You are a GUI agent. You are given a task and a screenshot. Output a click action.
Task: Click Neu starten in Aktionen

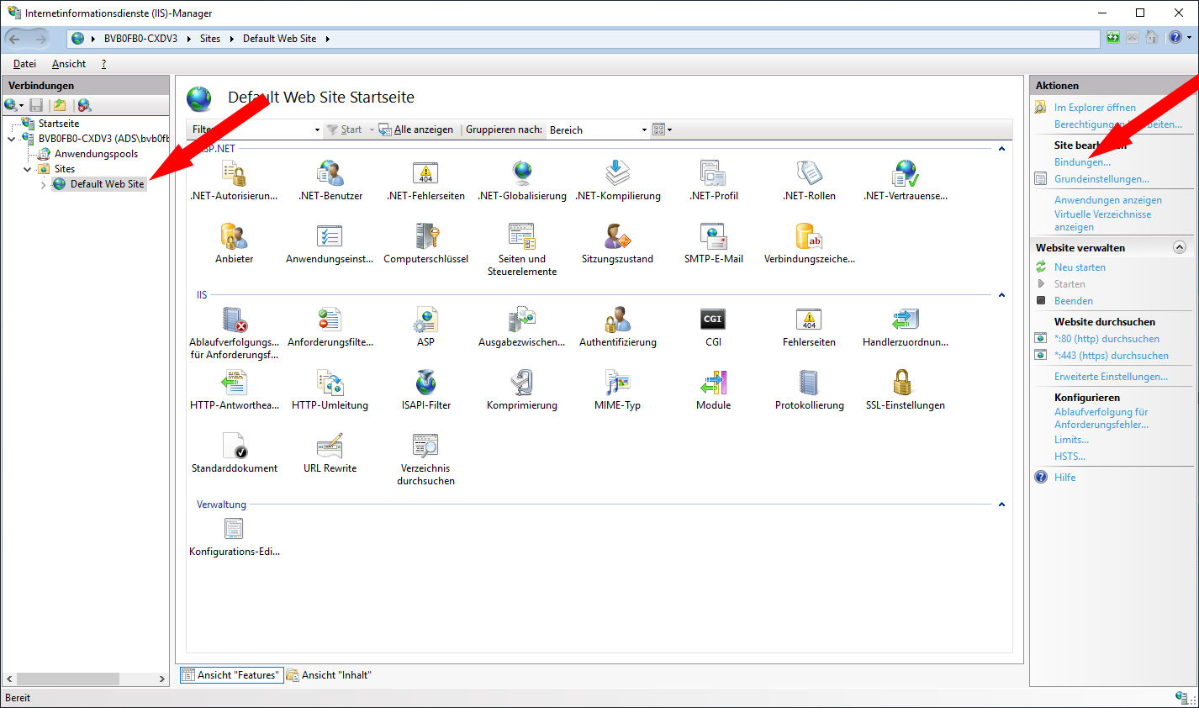[x=1080, y=267]
